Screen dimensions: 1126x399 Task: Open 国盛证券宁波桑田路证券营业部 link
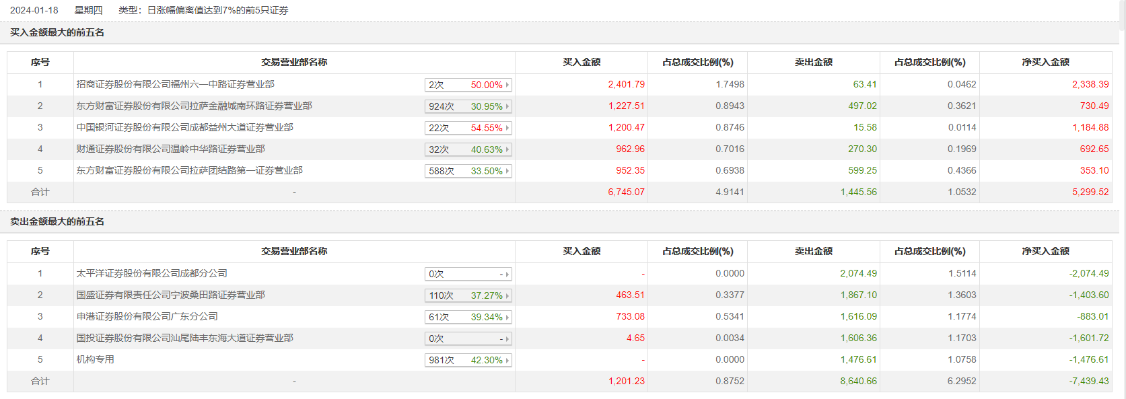[x=170, y=295]
